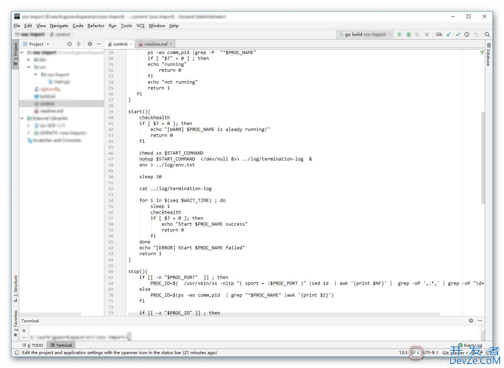Expand the Go SDK library node
The width and height of the screenshot is (504, 368).
29,126
